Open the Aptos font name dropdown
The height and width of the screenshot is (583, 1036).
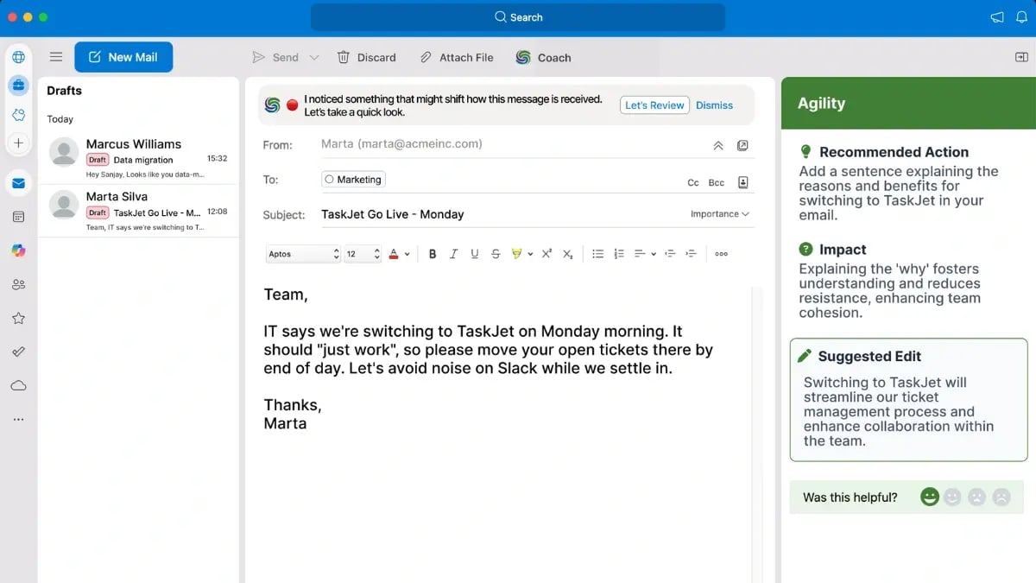tap(303, 254)
